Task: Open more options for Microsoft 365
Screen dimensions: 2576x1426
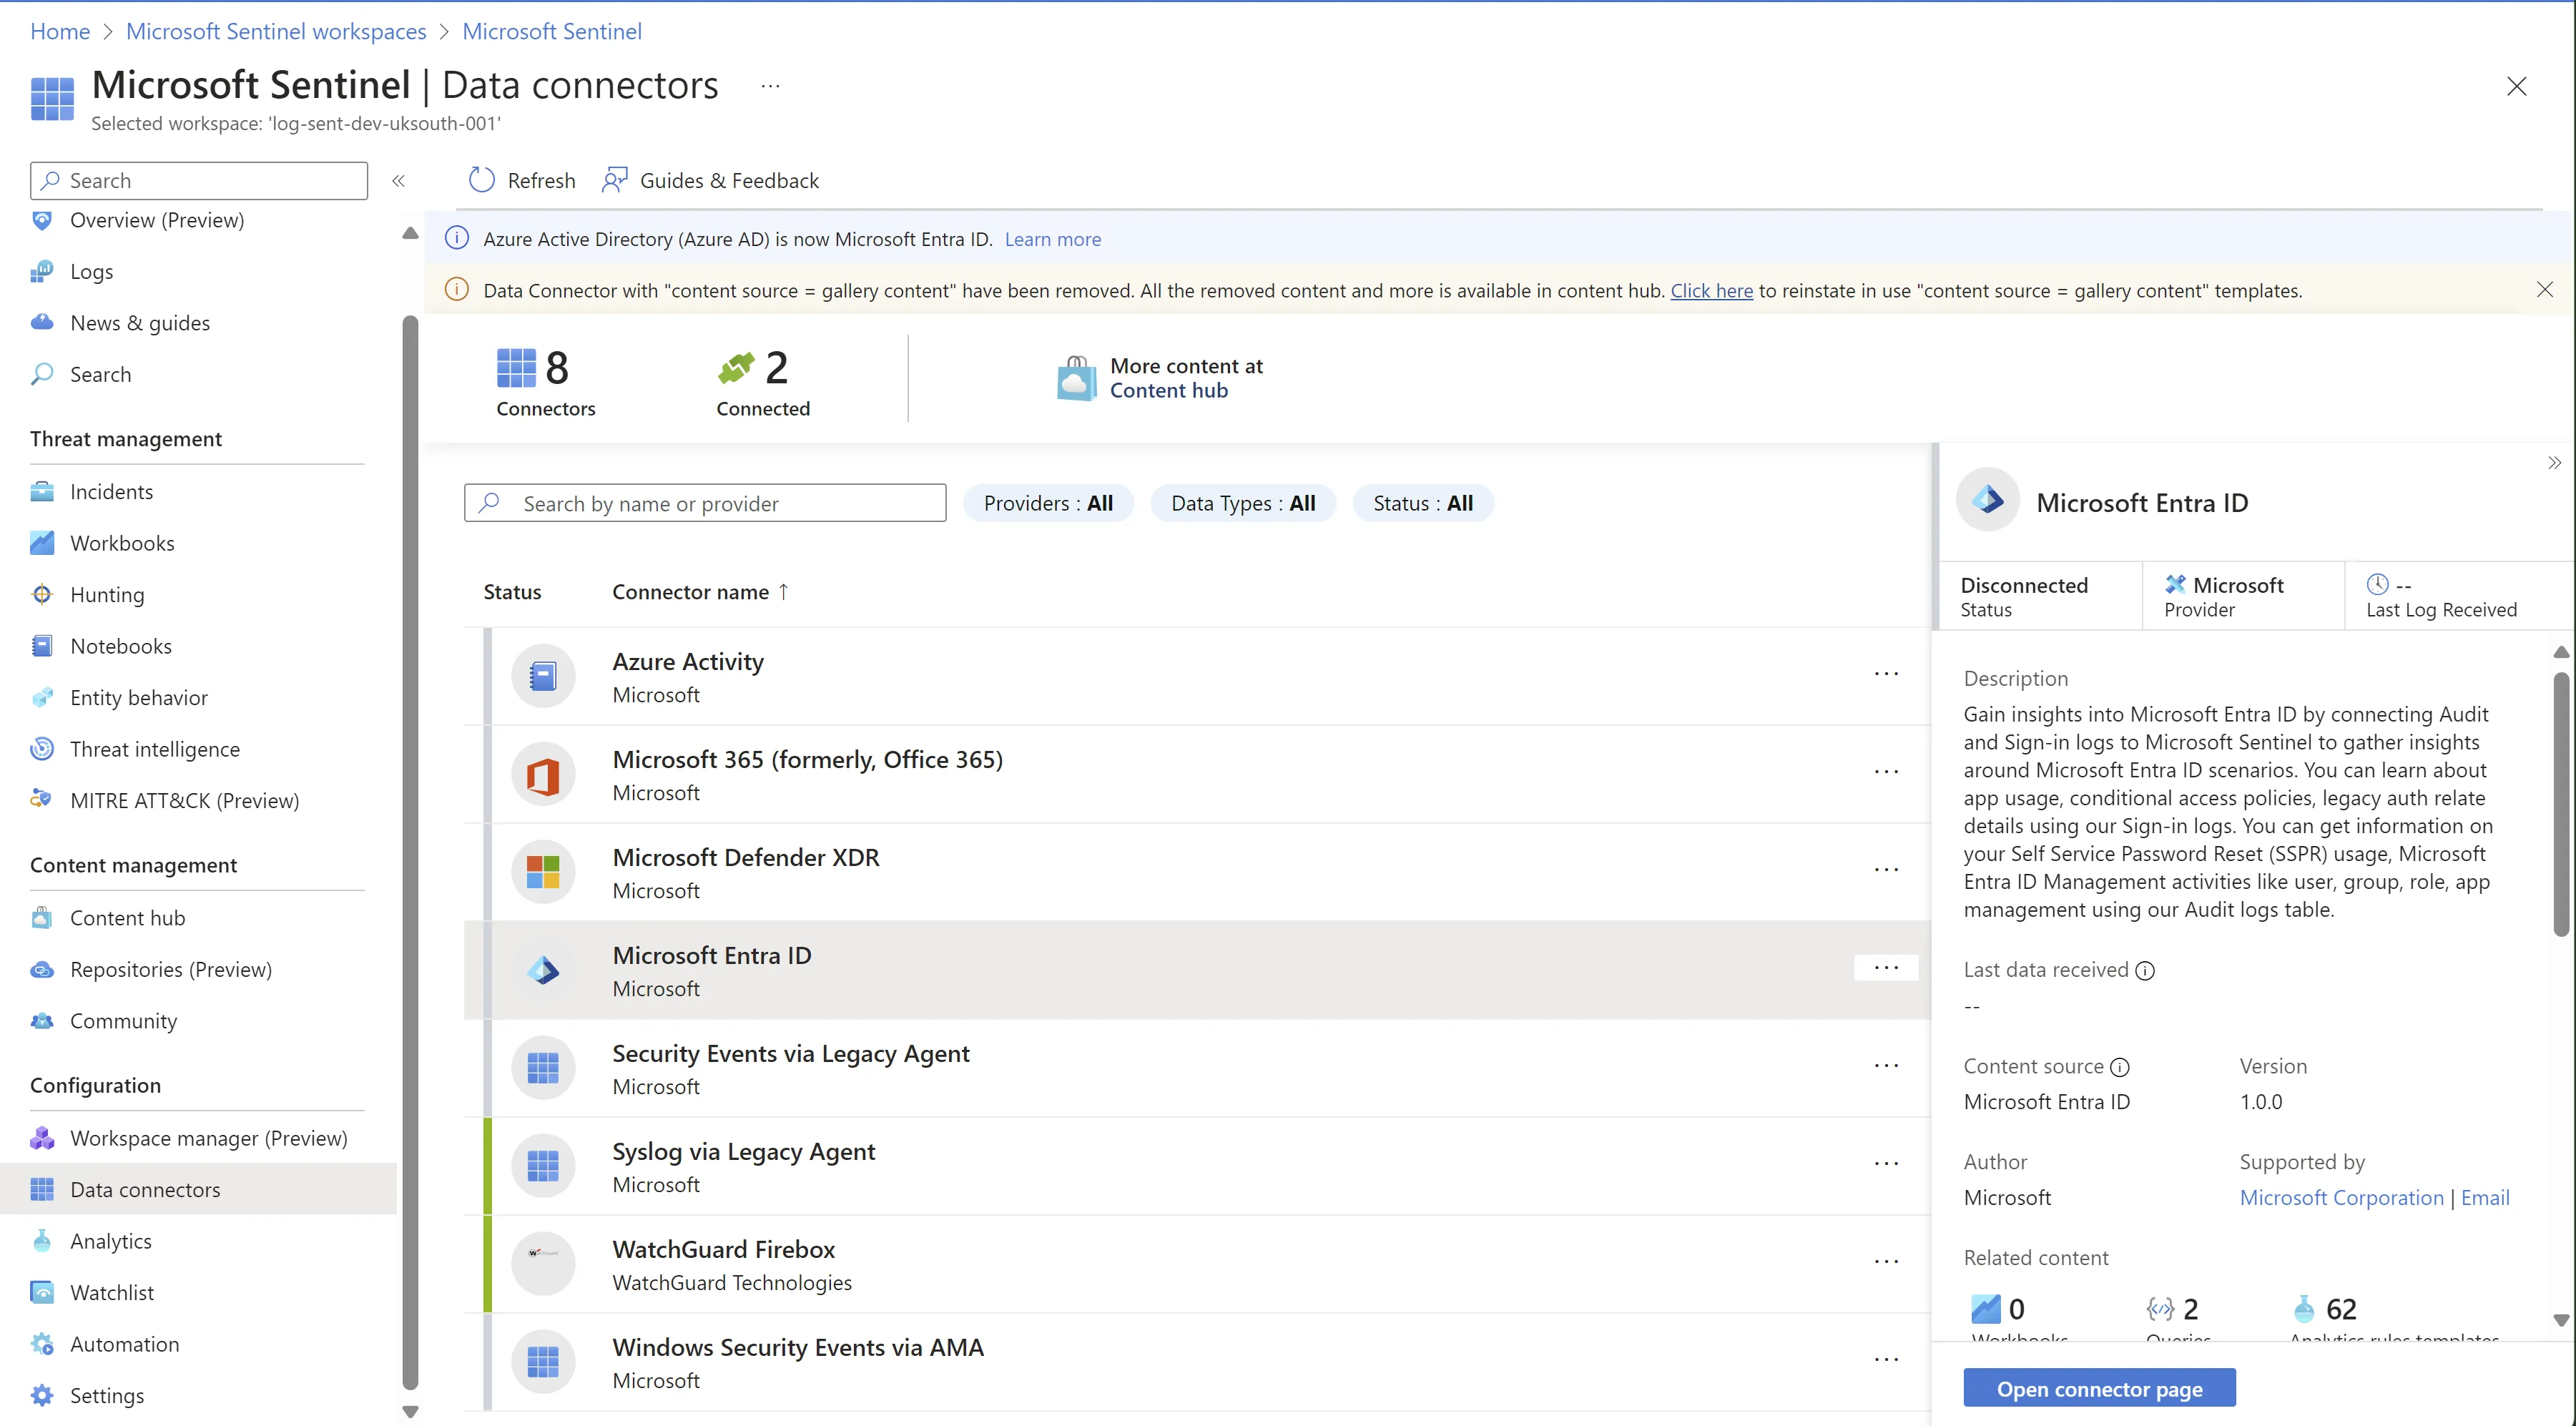Action: pos(1886,772)
